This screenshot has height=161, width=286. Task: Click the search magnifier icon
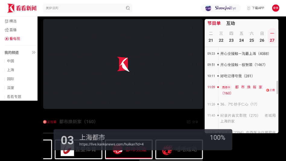[x=128, y=8]
